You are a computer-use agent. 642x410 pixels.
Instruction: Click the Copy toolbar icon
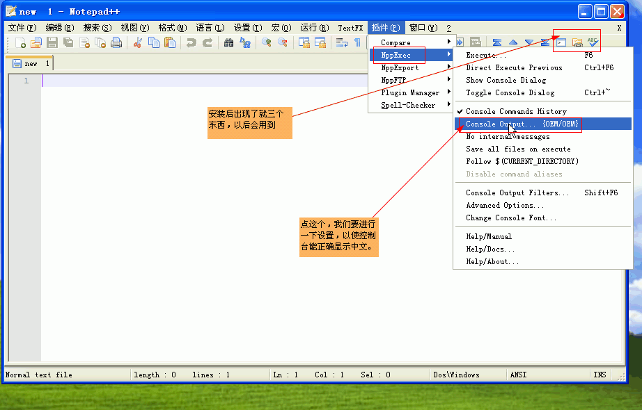(x=154, y=42)
